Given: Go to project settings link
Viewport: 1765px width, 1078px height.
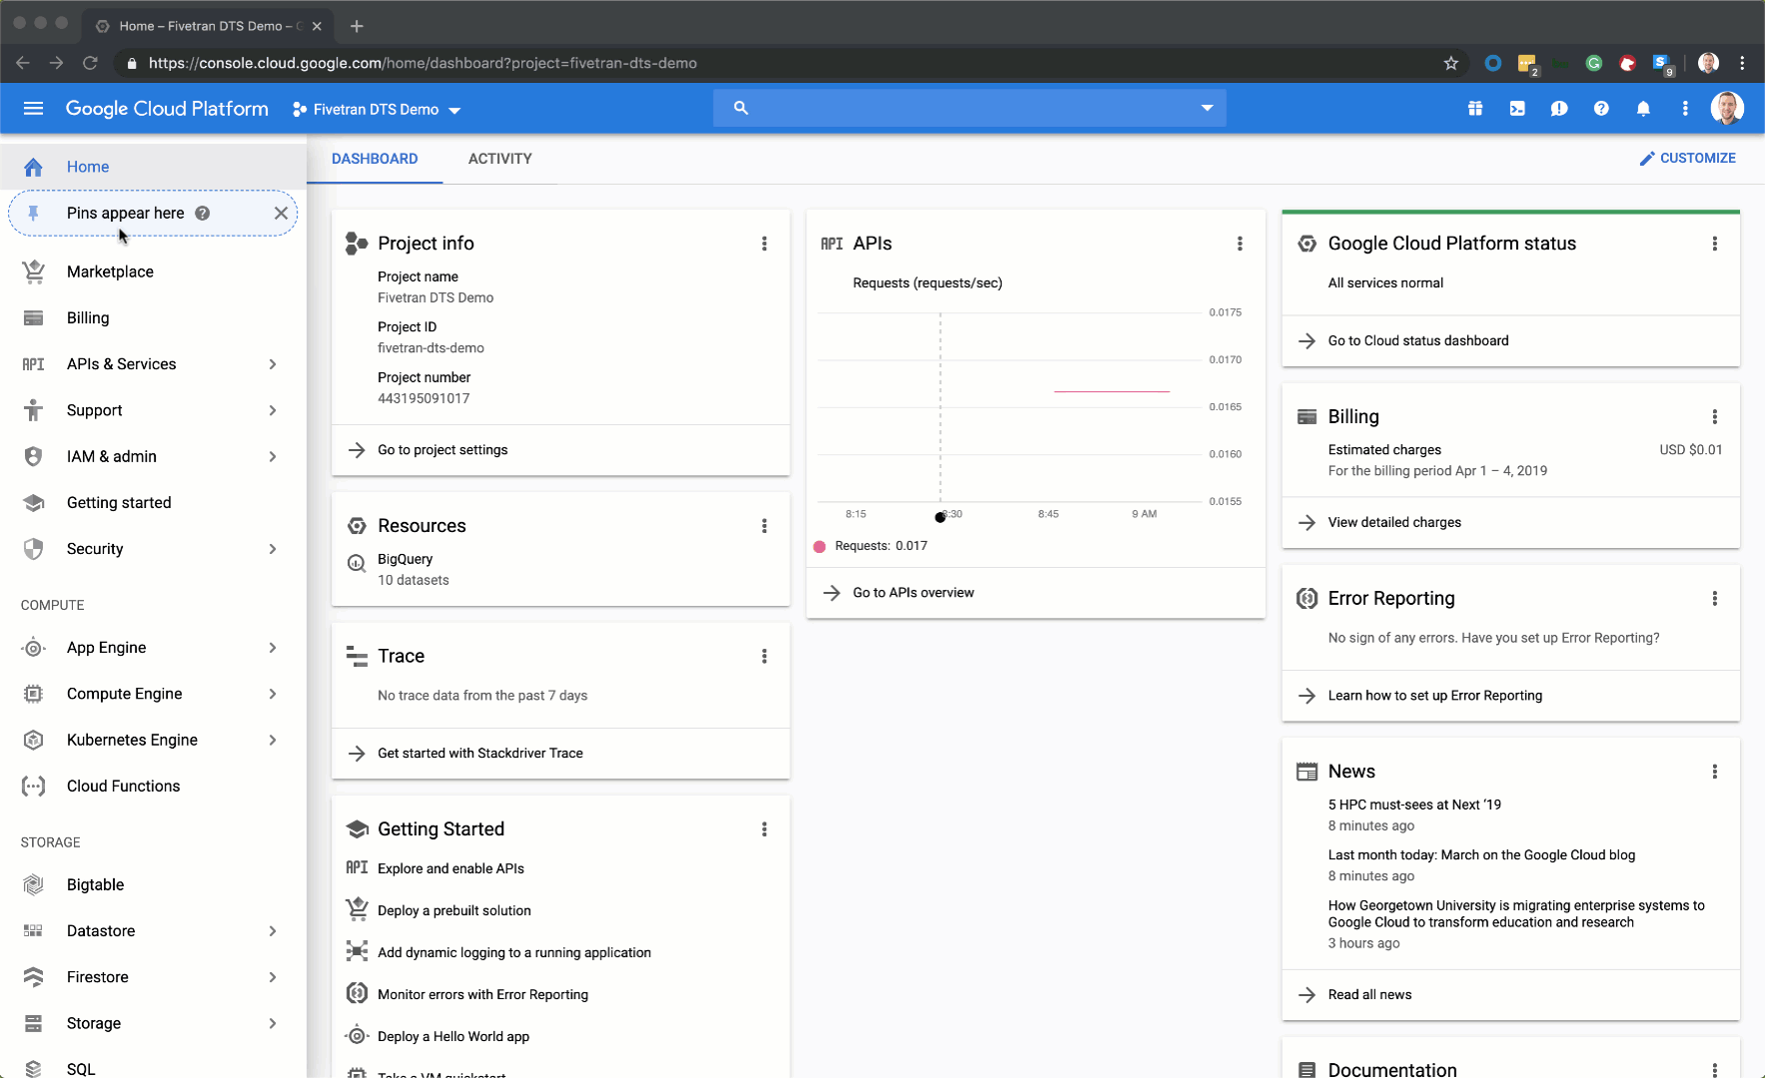Looking at the screenshot, I should point(442,450).
